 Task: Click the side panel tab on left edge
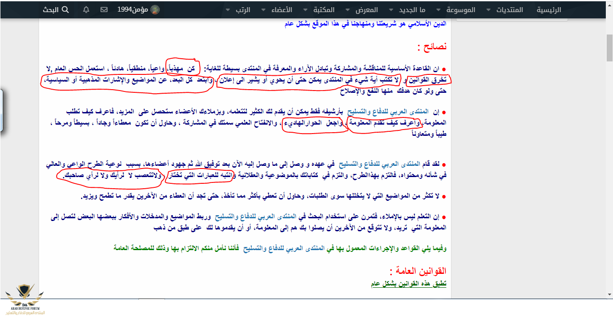pyautogui.click(x=1, y=110)
